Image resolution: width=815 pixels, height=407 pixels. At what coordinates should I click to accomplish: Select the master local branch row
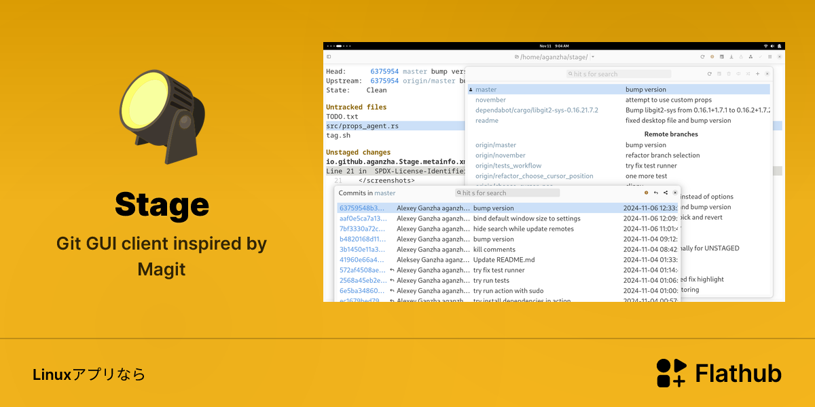pyautogui.click(x=619, y=90)
